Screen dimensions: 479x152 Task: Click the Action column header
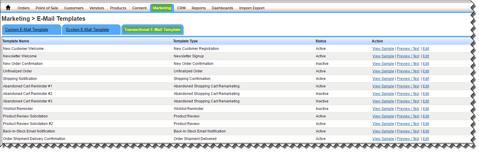coord(377,41)
